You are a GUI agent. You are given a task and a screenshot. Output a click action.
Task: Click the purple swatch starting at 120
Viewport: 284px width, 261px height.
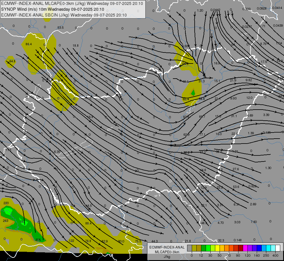click(250, 248)
